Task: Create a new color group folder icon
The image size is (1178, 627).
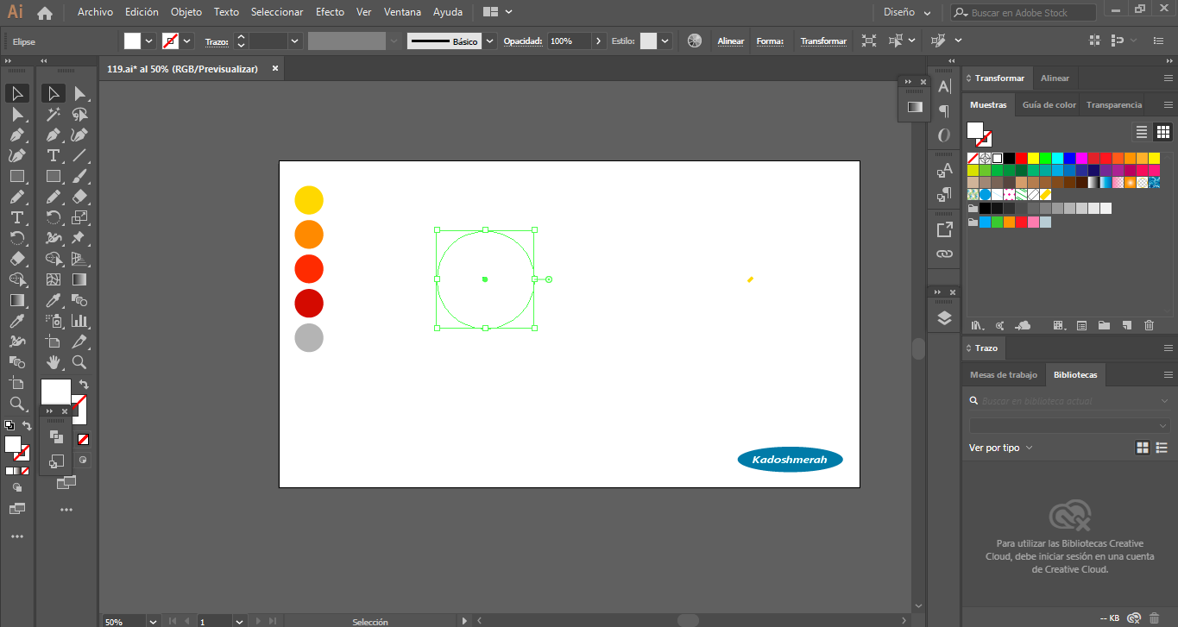Action: (x=1104, y=325)
